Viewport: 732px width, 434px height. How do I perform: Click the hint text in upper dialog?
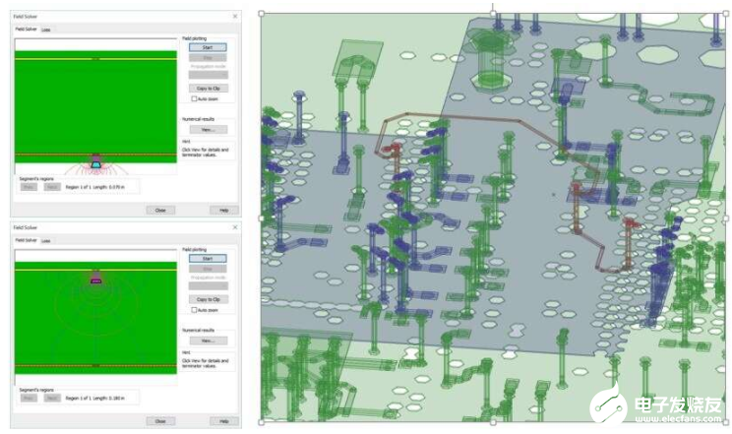(205, 153)
